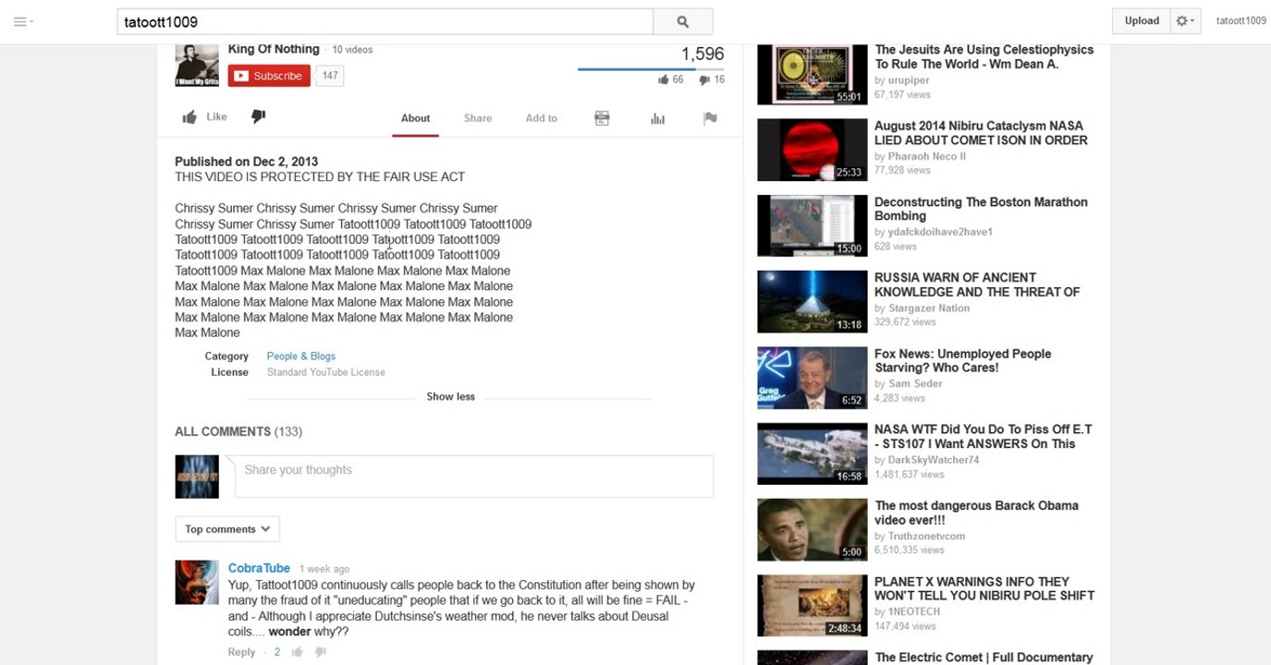Viewport: 1271px width, 665px height.
Task: Open 'NASA WTF Did You Do' title
Action: tap(983, 437)
